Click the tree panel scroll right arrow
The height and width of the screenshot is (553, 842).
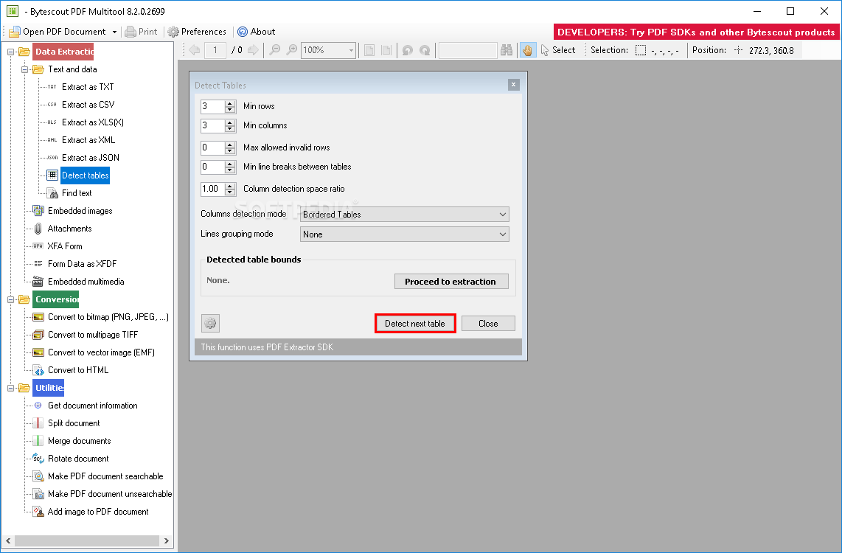[x=167, y=541]
